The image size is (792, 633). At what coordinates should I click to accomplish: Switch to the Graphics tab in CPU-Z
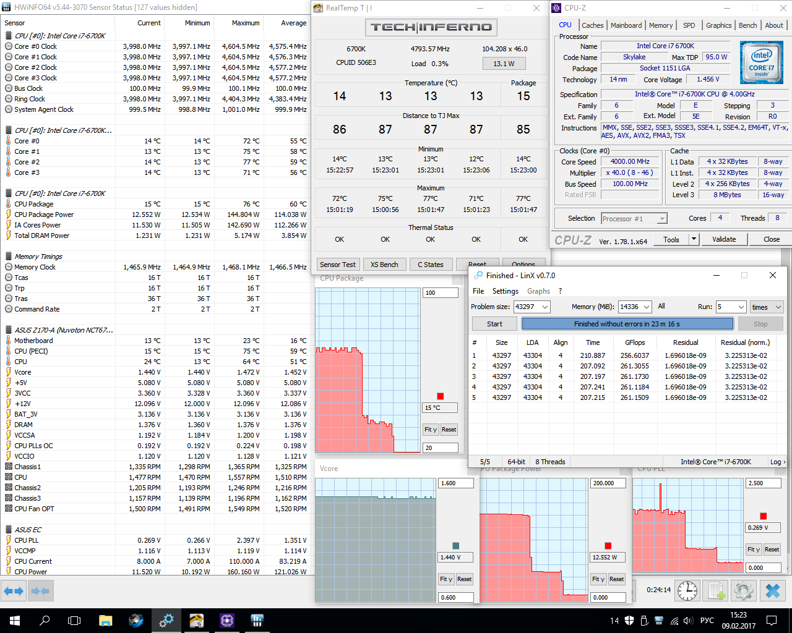coord(718,25)
